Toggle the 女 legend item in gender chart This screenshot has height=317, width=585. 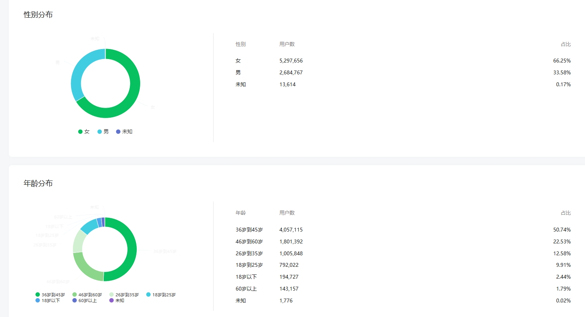coord(84,131)
